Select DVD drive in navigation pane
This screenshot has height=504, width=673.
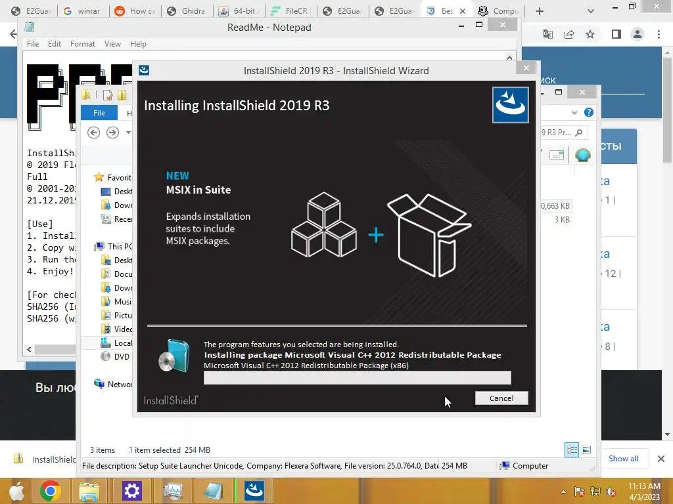115,356
